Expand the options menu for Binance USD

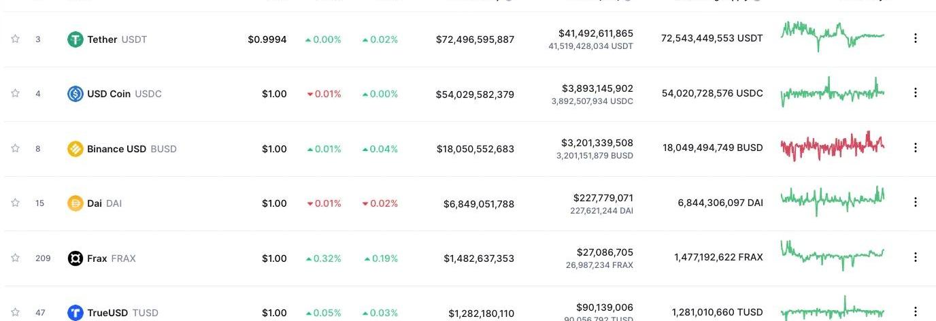point(916,148)
